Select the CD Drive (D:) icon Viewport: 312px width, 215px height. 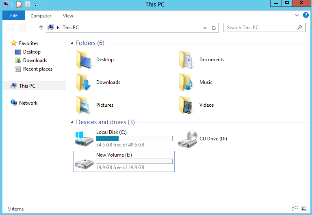coord(188,139)
